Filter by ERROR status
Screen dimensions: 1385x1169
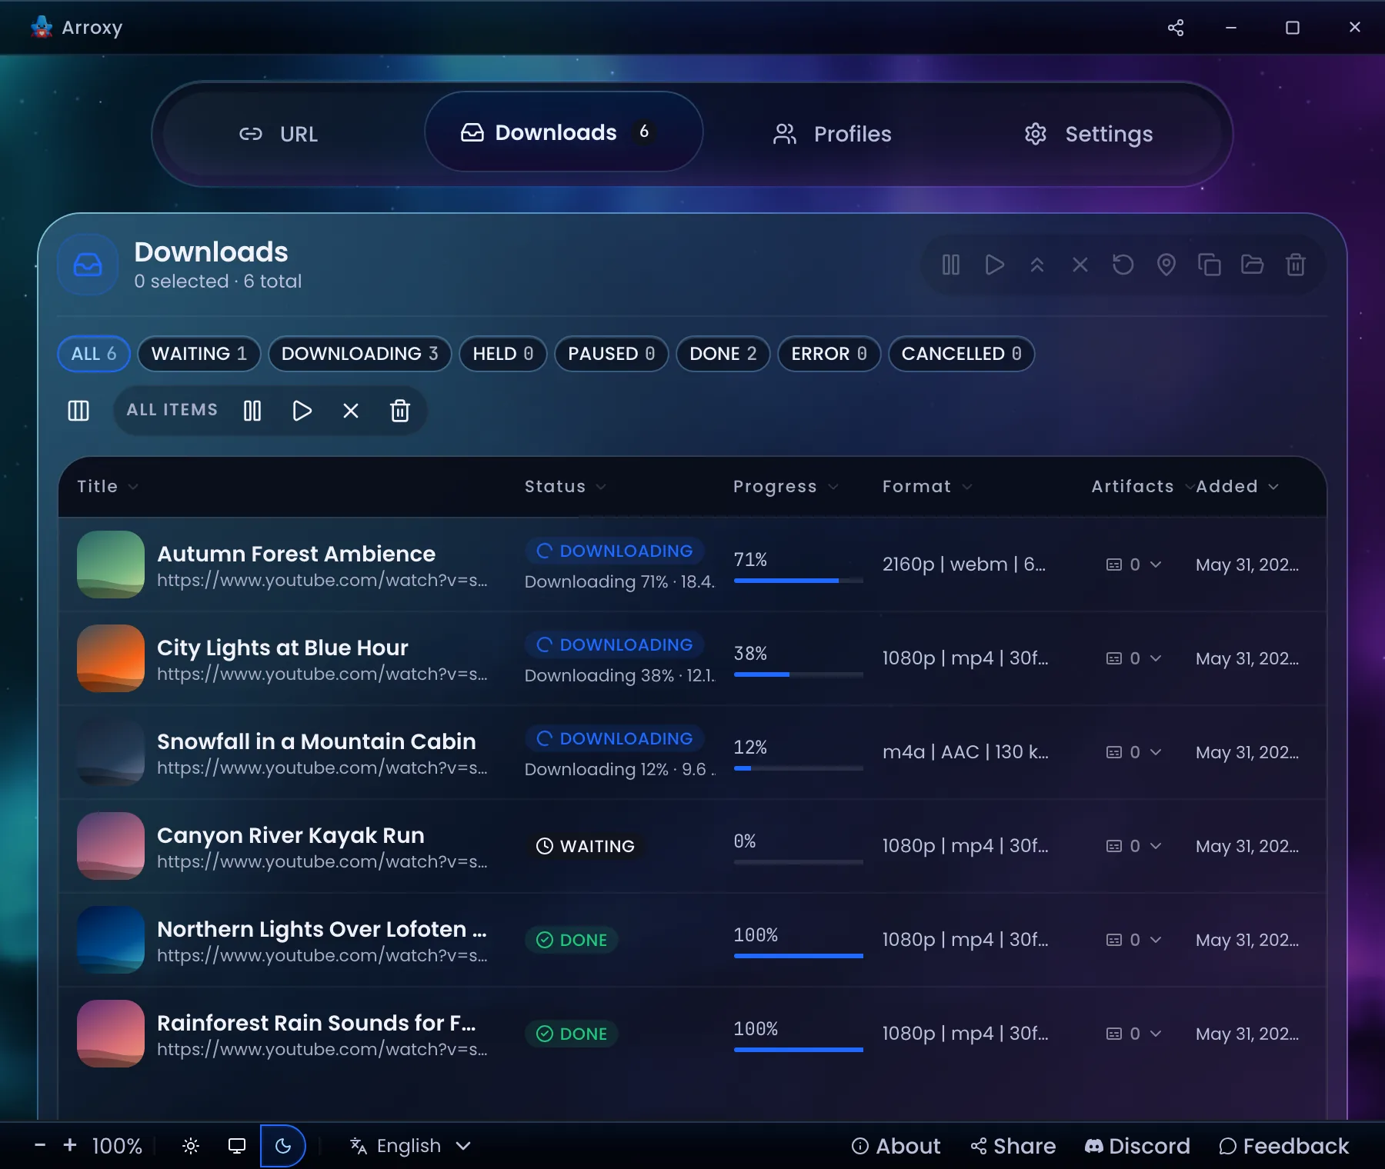point(829,354)
